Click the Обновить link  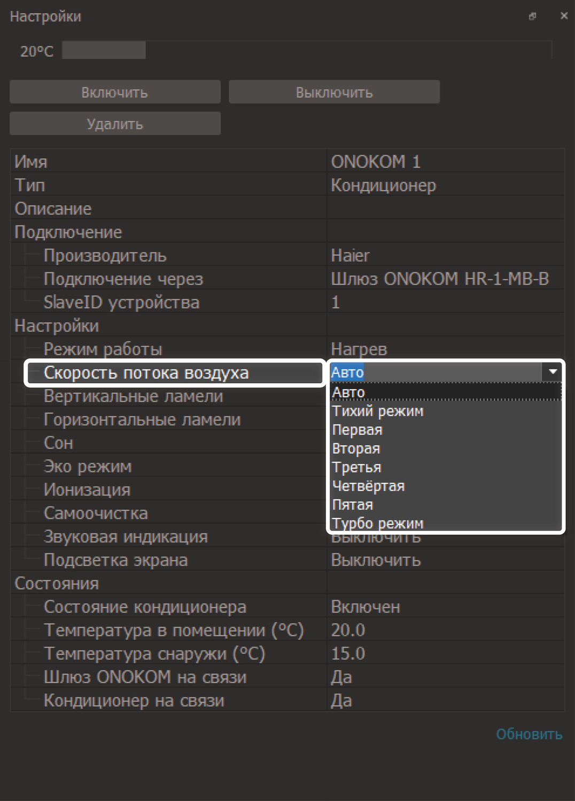(x=529, y=734)
